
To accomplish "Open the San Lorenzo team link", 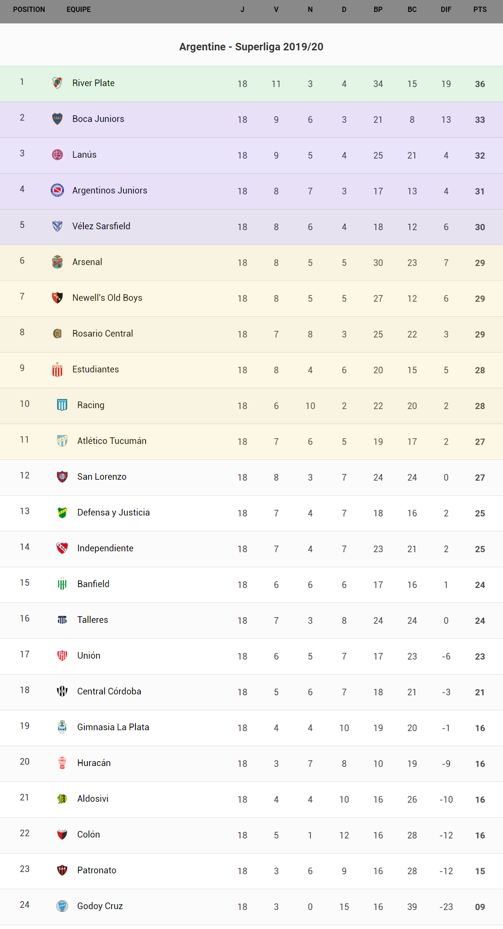I will point(101,477).
